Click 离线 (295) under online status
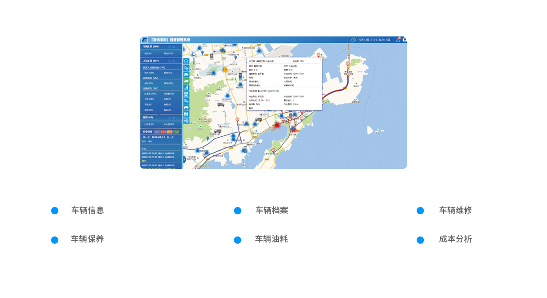Screen dimensions: 547x298 [168, 83]
